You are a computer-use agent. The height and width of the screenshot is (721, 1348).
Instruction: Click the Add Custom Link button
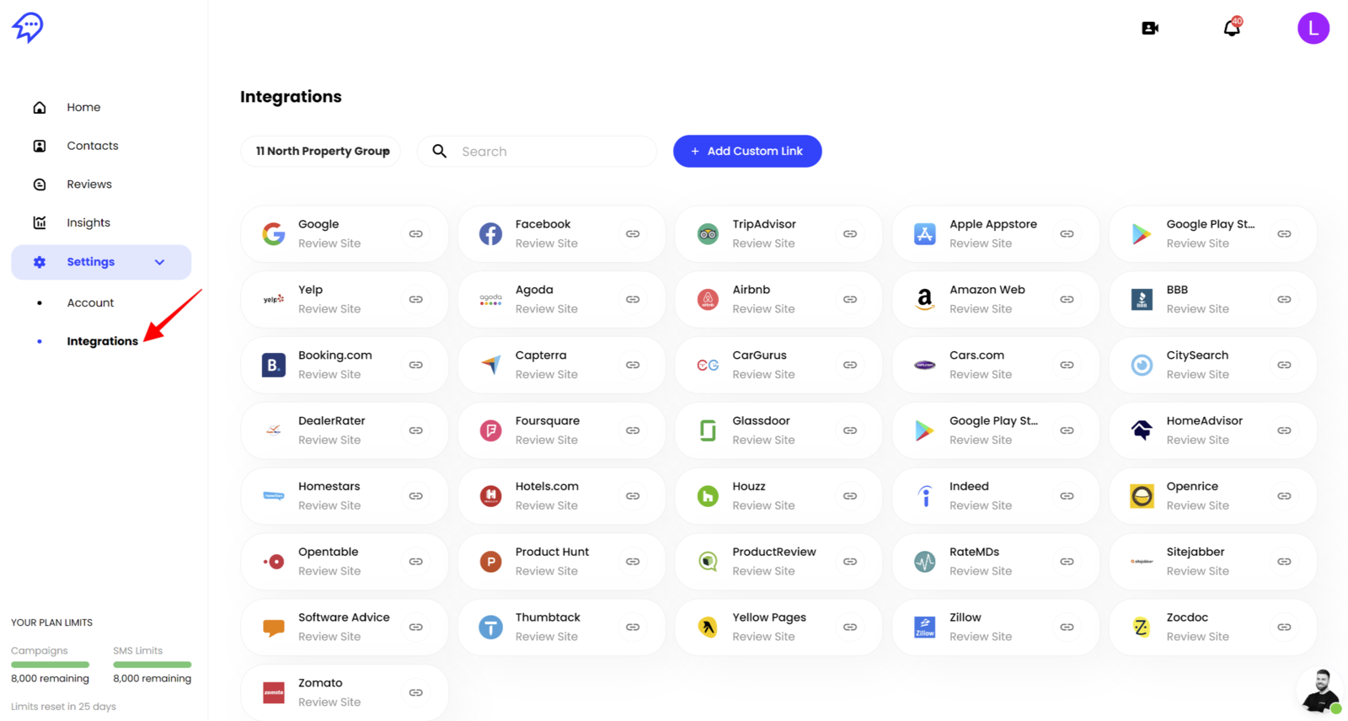coord(747,152)
